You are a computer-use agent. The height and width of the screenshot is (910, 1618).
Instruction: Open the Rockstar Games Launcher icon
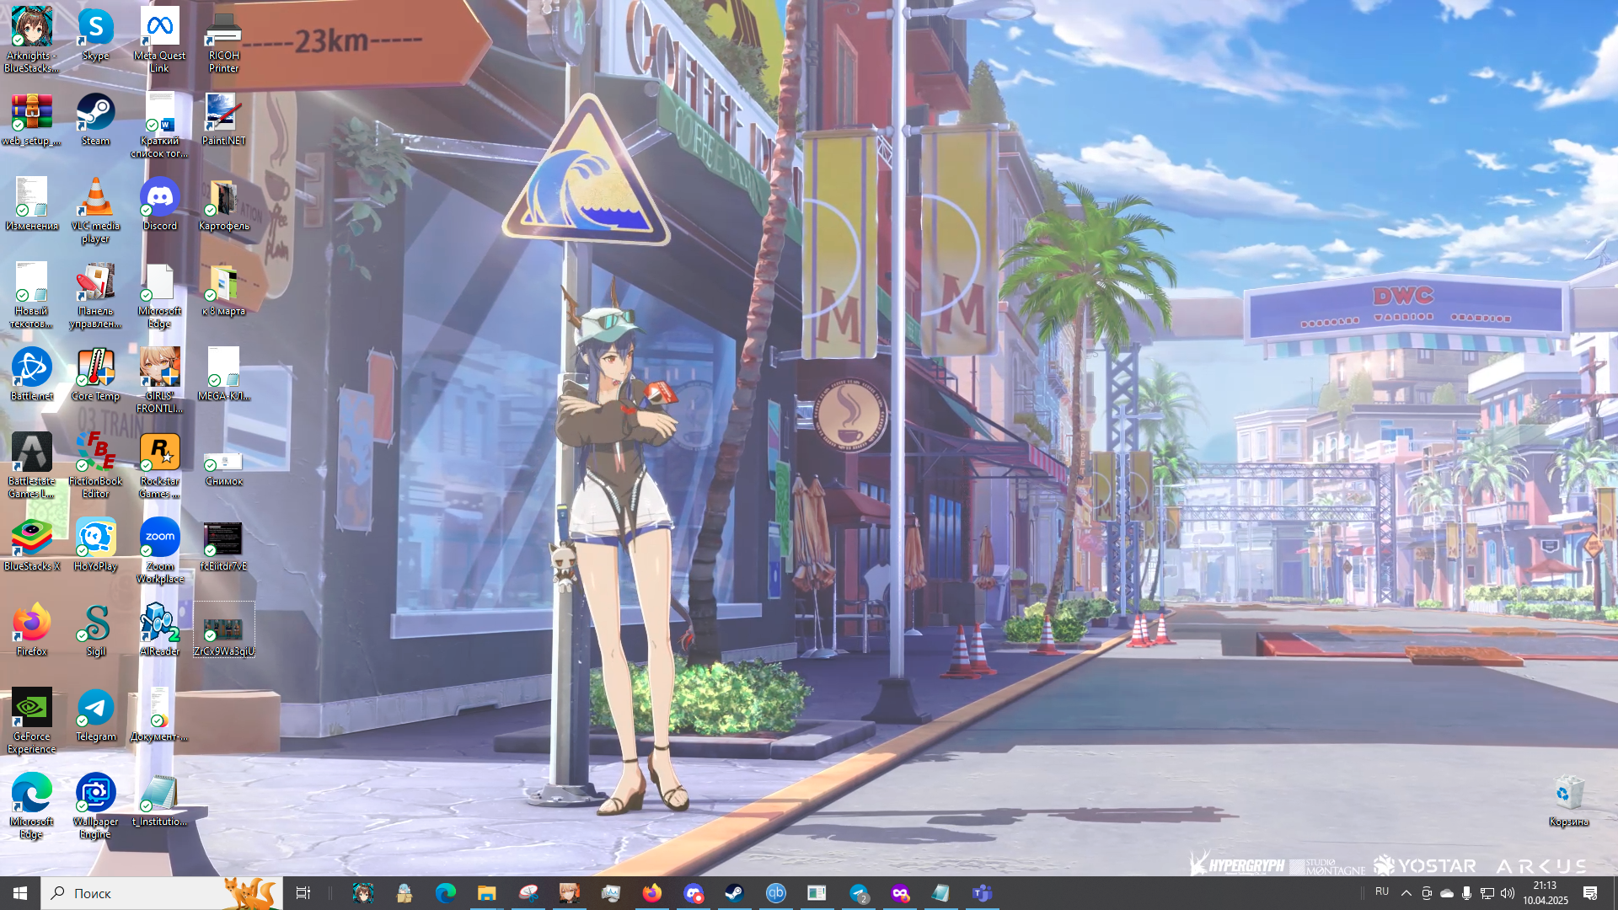(160, 465)
